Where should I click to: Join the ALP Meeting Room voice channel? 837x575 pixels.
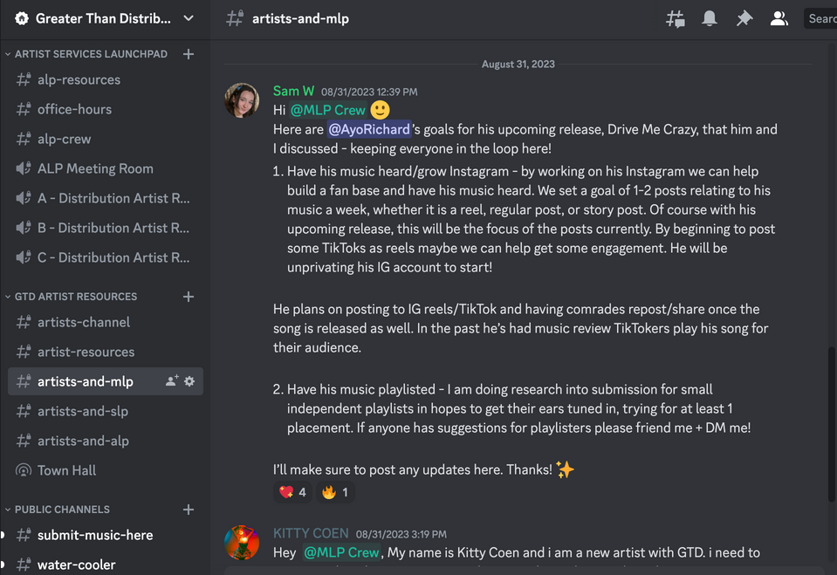(95, 168)
